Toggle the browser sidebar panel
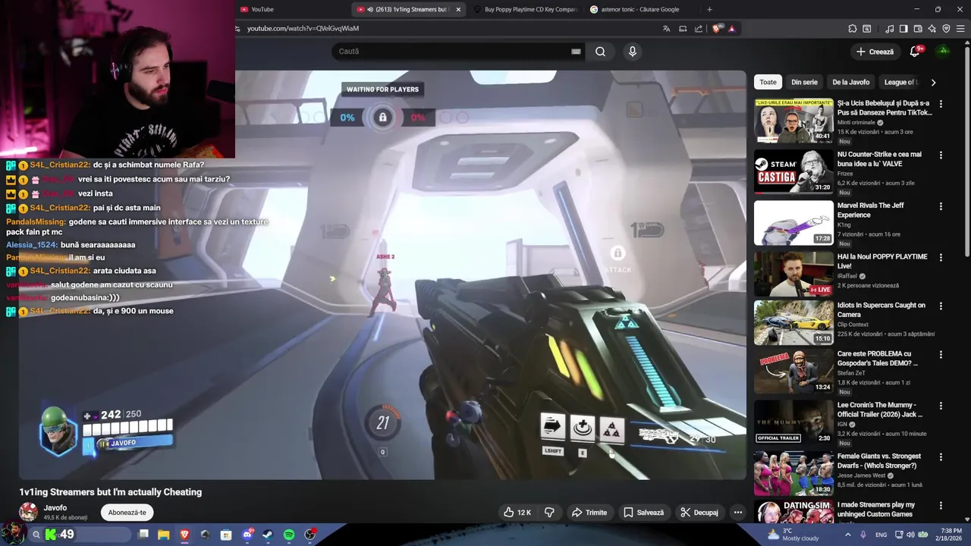The image size is (971, 546). pos(903,29)
